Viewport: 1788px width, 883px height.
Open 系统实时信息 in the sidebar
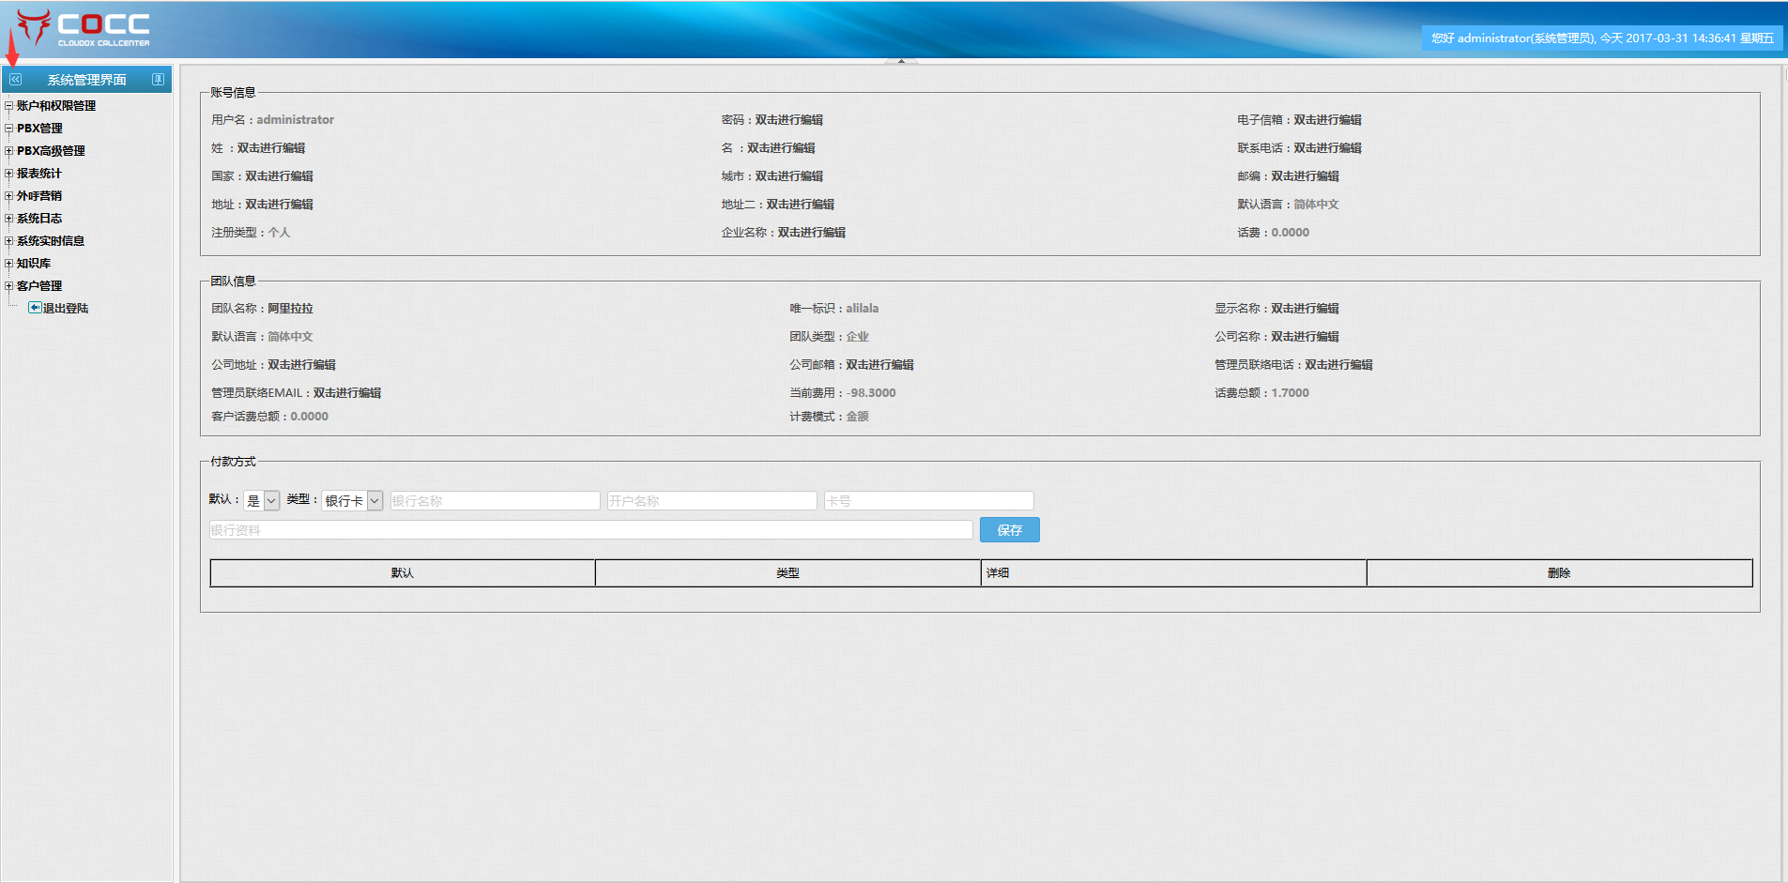(x=51, y=241)
